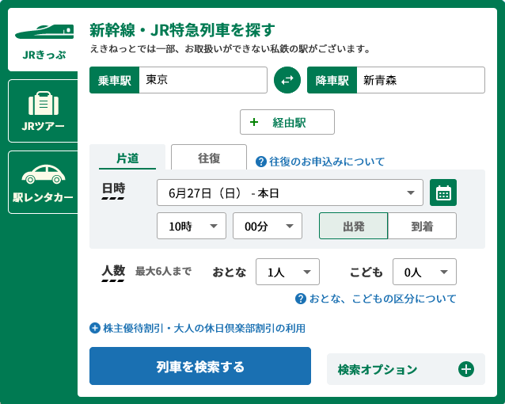
Task: Expand 検索オプション with the plus icon
Action: 466,369
